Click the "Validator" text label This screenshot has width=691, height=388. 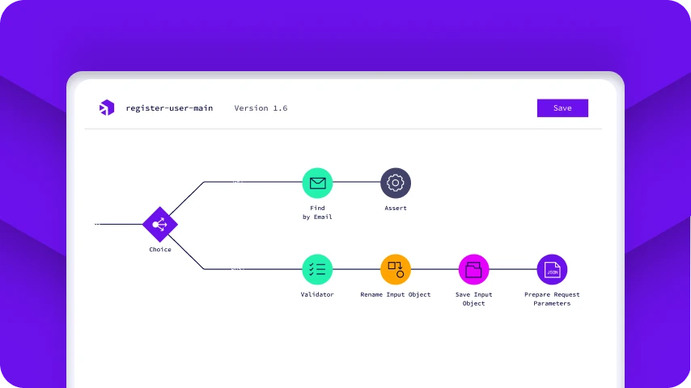pos(317,295)
